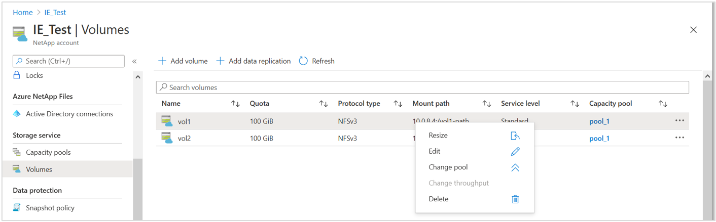Click the Resize arrow icon in context menu
This screenshot has width=716, height=222.
515,136
